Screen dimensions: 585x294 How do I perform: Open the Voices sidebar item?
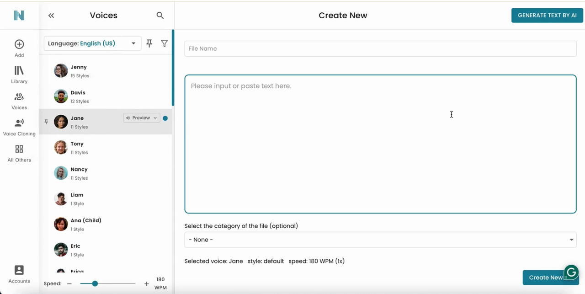pyautogui.click(x=19, y=101)
